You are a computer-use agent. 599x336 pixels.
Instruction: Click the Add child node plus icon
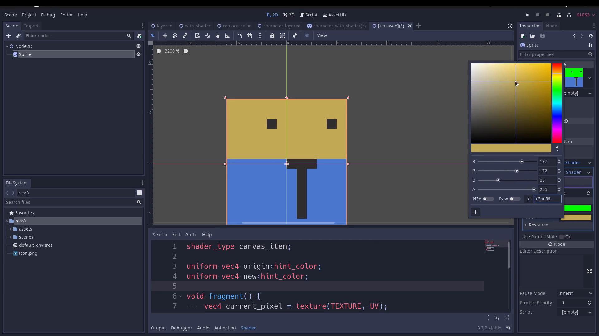pyautogui.click(x=8, y=36)
